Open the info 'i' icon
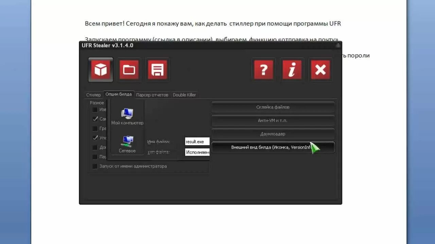The width and height of the screenshot is (435, 244). point(292,69)
